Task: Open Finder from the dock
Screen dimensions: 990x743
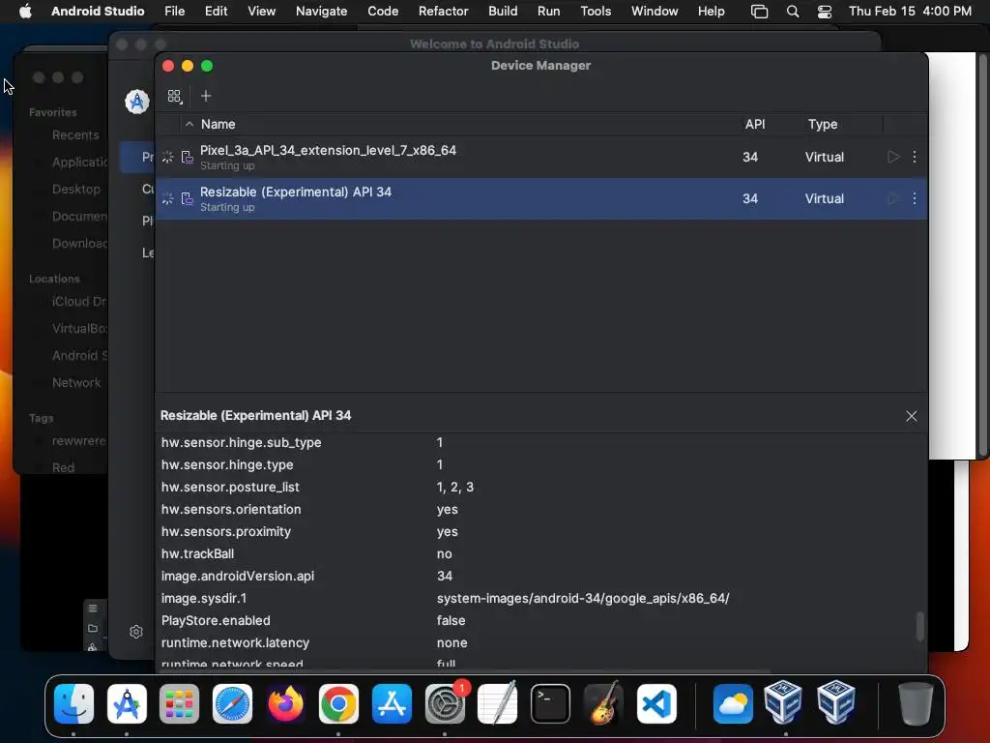Action: click(x=73, y=703)
